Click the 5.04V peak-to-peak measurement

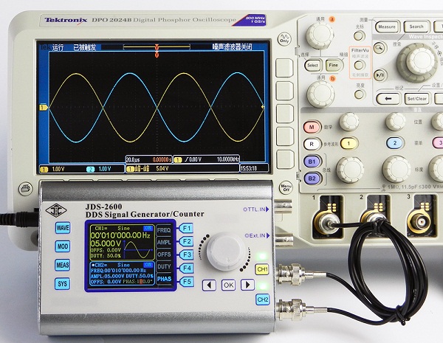tap(162, 168)
